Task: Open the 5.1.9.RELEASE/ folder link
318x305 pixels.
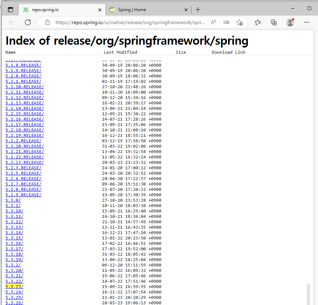Action: pyautogui.click(x=23, y=71)
